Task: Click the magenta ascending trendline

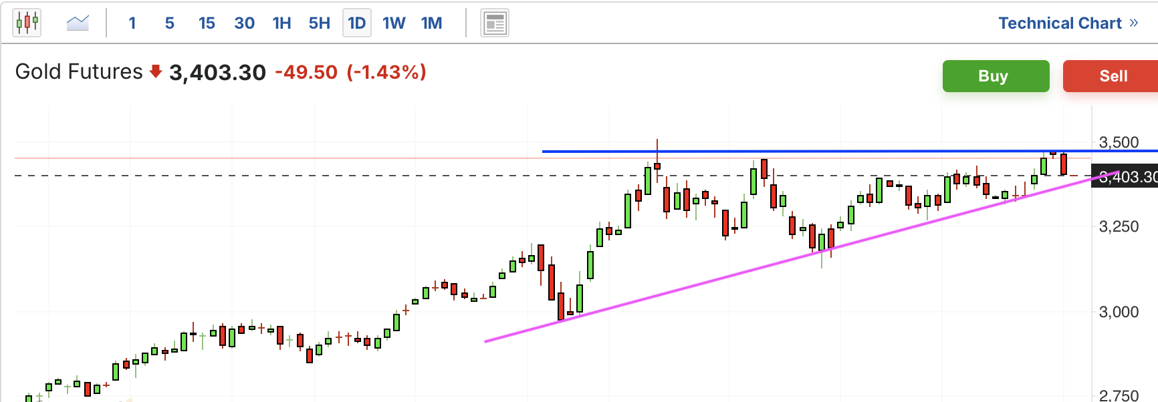Action: [x=802, y=256]
